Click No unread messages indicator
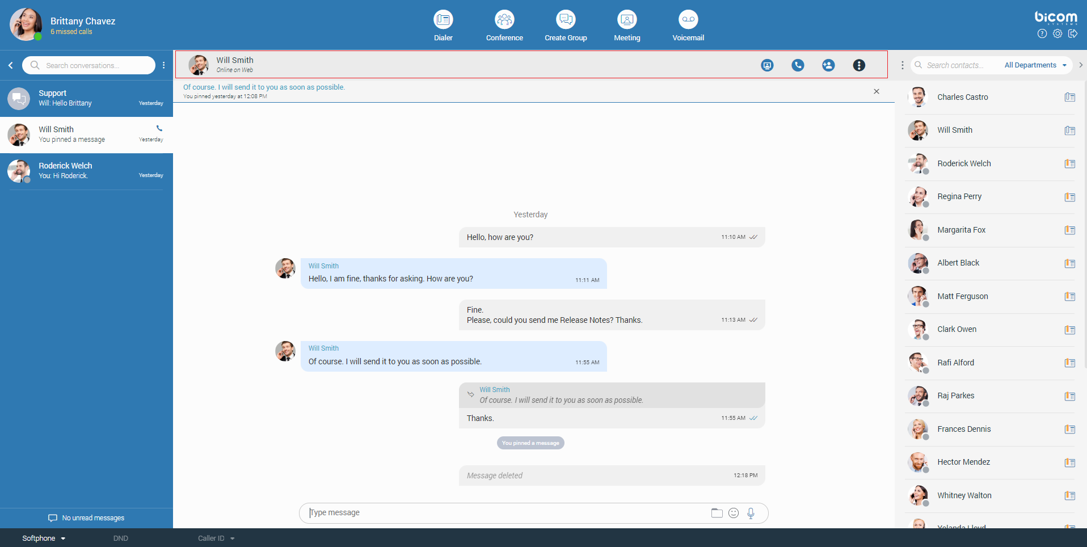 tap(86, 518)
